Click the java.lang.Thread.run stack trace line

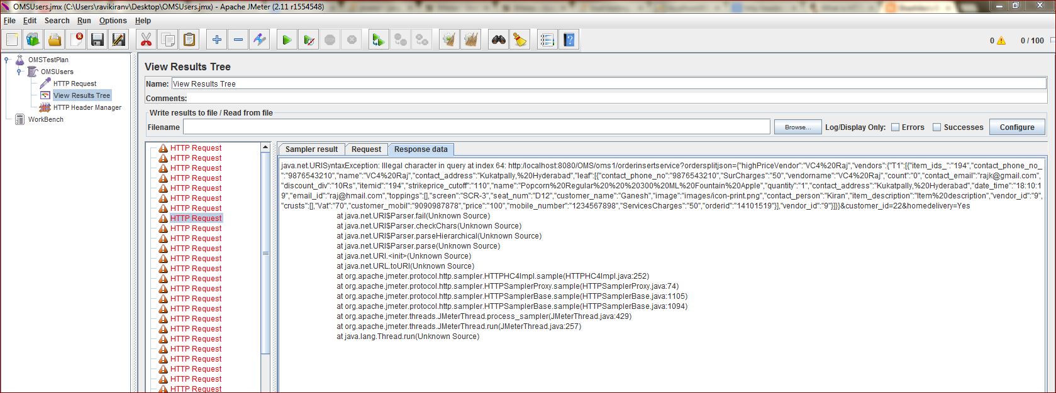[408, 336]
